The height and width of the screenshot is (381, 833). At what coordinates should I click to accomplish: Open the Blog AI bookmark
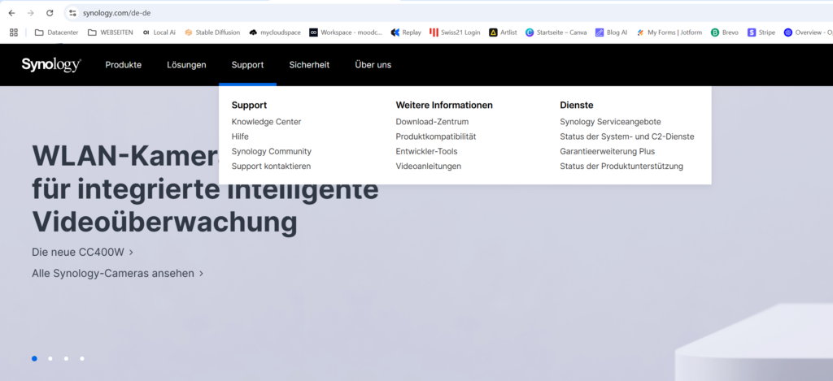click(612, 32)
